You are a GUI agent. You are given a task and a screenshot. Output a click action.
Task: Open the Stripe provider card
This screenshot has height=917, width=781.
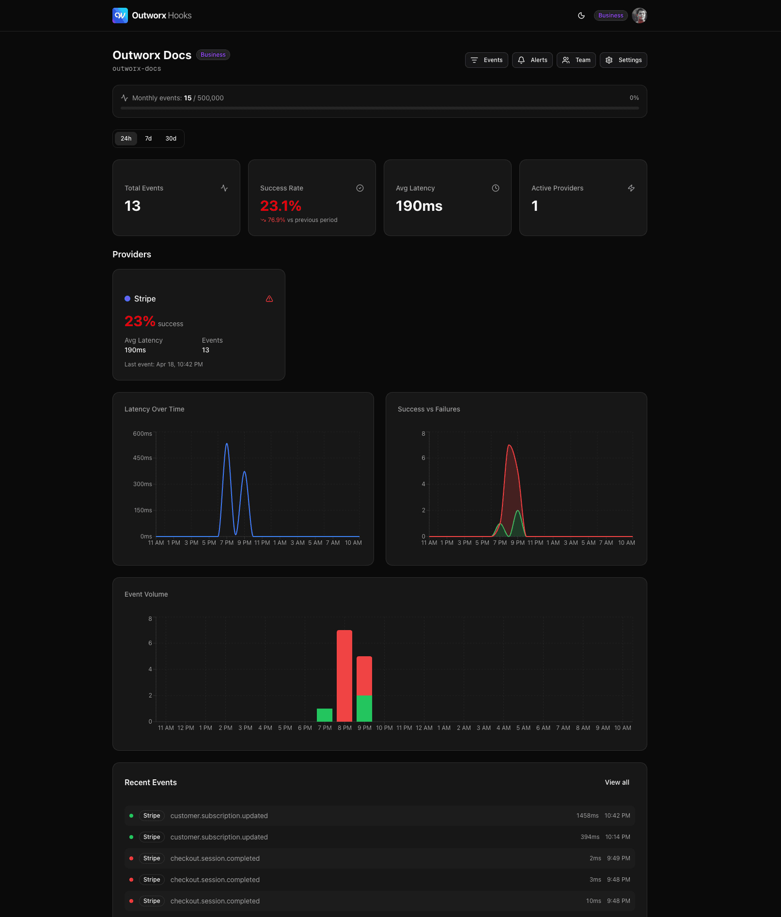click(x=199, y=325)
